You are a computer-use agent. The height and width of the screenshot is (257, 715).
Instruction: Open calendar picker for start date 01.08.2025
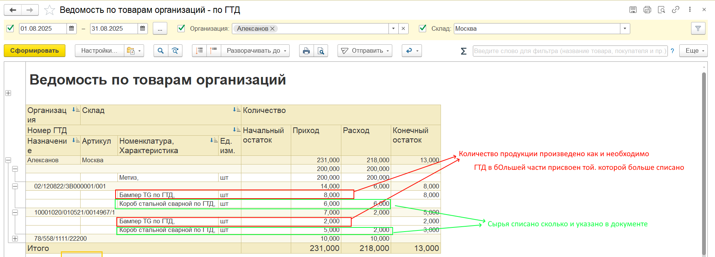[71, 28]
